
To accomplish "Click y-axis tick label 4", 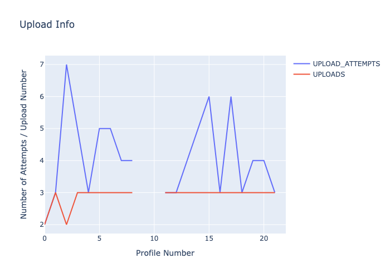I will [41, 161].
